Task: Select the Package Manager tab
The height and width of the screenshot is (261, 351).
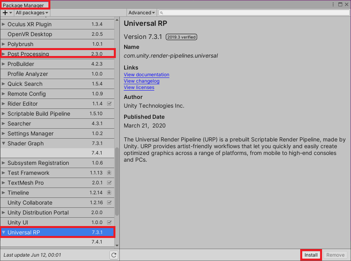Action: pos(24,5)
